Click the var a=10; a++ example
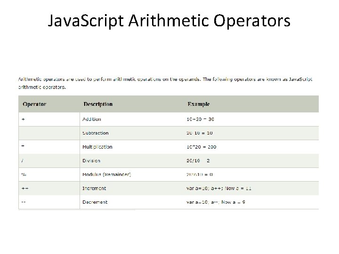The image size is (339, 254). [219, 188]
